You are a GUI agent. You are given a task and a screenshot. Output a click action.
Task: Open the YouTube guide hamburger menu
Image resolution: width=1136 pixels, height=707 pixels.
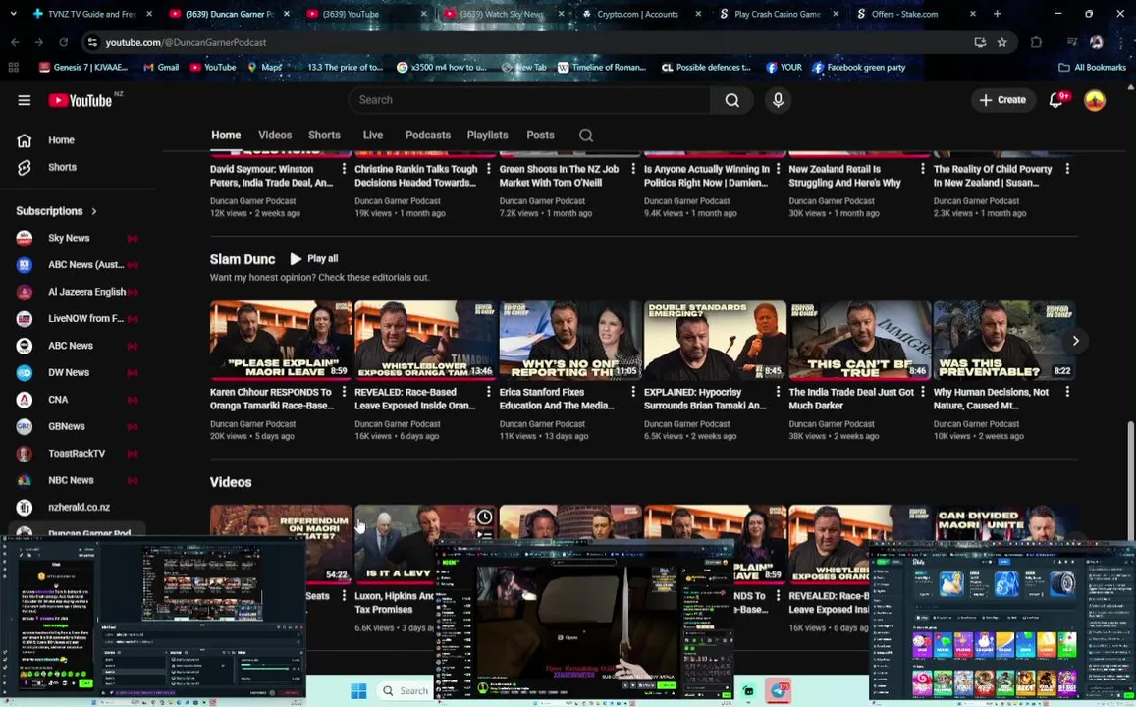pyautogui.click(x=24, y=100)
